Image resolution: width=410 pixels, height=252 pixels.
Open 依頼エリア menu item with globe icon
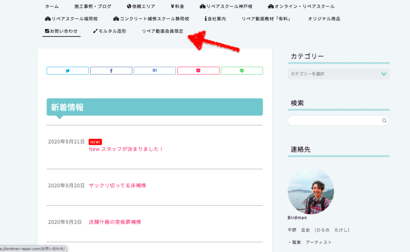click(x=141, y=6)
